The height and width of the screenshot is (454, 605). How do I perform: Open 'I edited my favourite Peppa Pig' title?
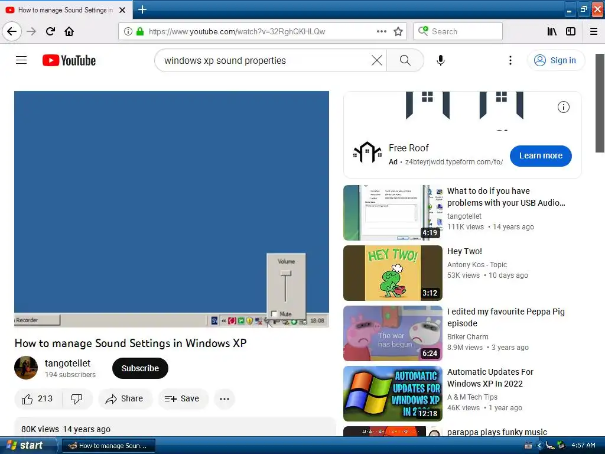pos(506,317)
